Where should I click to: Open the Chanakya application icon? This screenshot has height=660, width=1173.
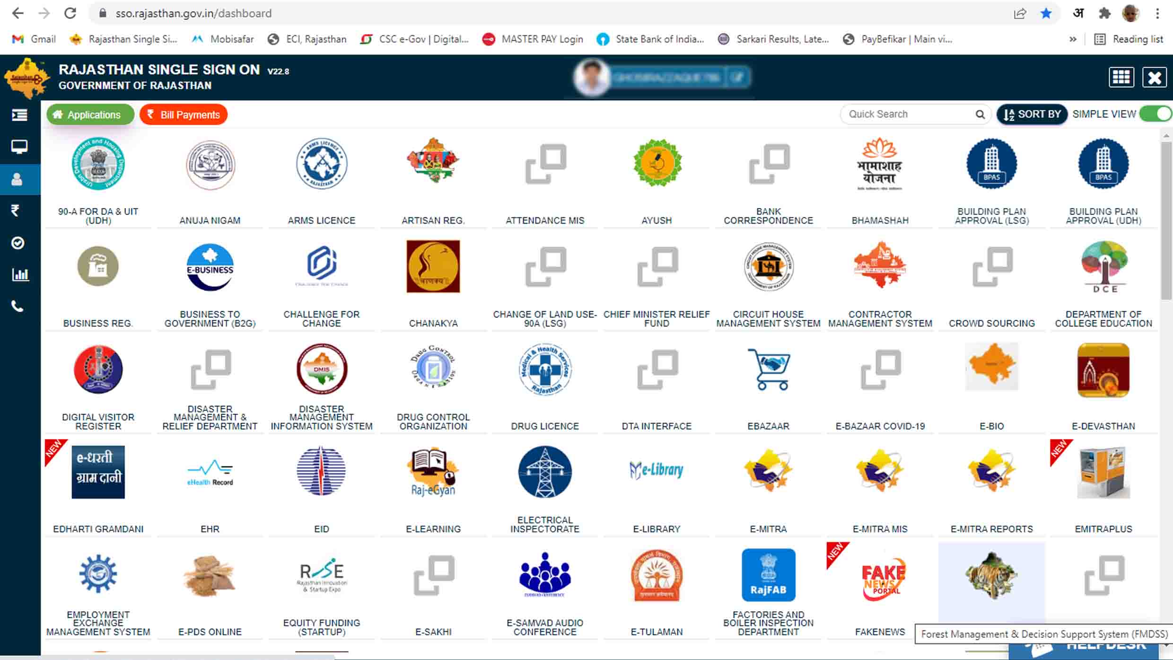(x=433, y=266)
